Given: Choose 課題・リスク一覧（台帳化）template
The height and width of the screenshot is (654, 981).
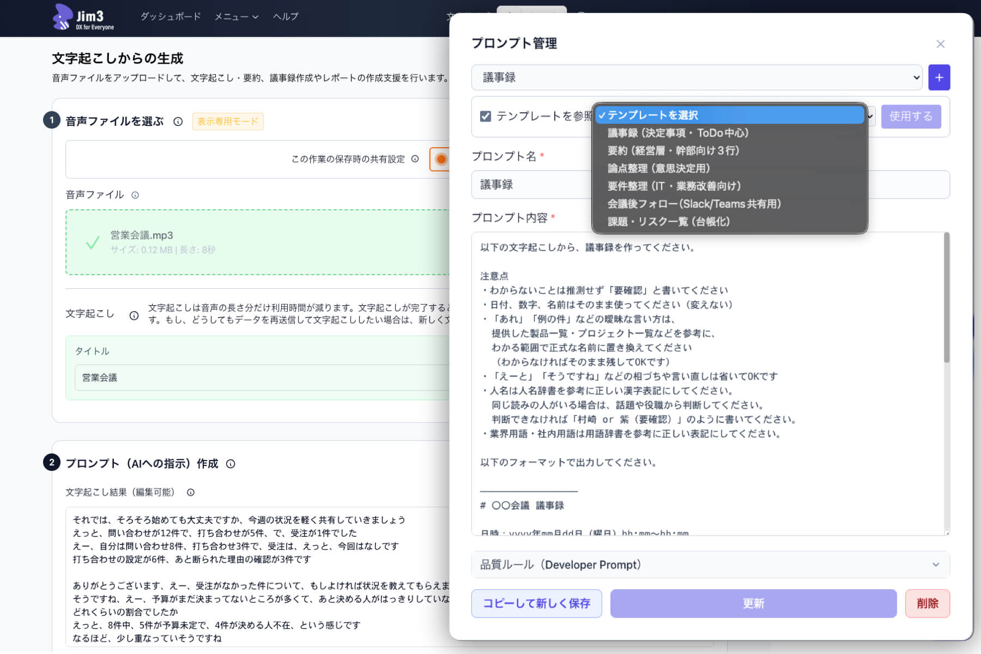Looking at the screenshot, I should pyautogui.click(x=730, y=221).
